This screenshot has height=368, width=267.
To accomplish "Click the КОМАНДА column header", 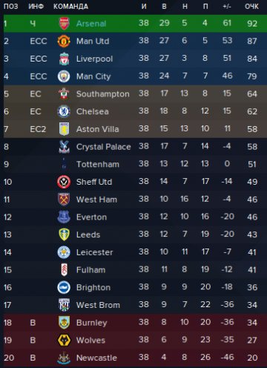I will coord(70,7).
